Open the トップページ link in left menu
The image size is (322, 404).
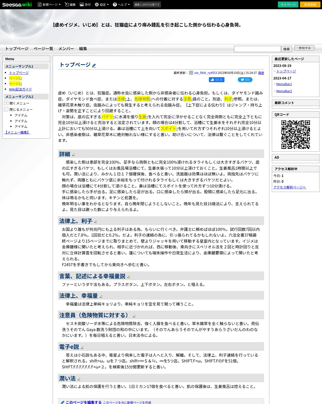(x=19, y=73)
